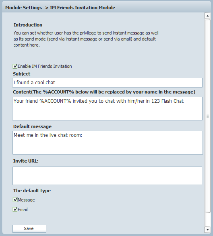Click the Email label text
This screenshot has width=213, height=236.
coord(23,210)
